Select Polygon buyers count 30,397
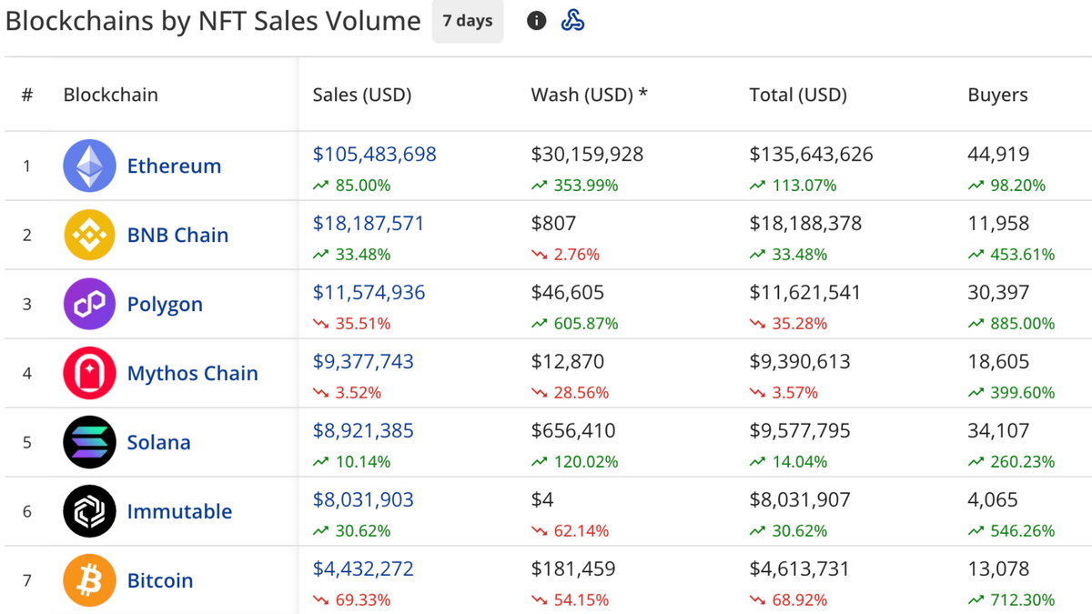The height and width of the screenshot is (614, 1092). (998, 293)
